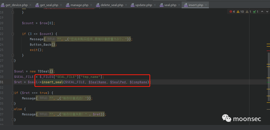Screen dimensions: 270x130
Task: Click the $count variable on line 20
Action: (28, 23)
